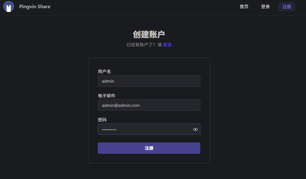Viewport: 306px width, 179px height.
Task: Click the 用户名 field label
Action: (104, 72)
